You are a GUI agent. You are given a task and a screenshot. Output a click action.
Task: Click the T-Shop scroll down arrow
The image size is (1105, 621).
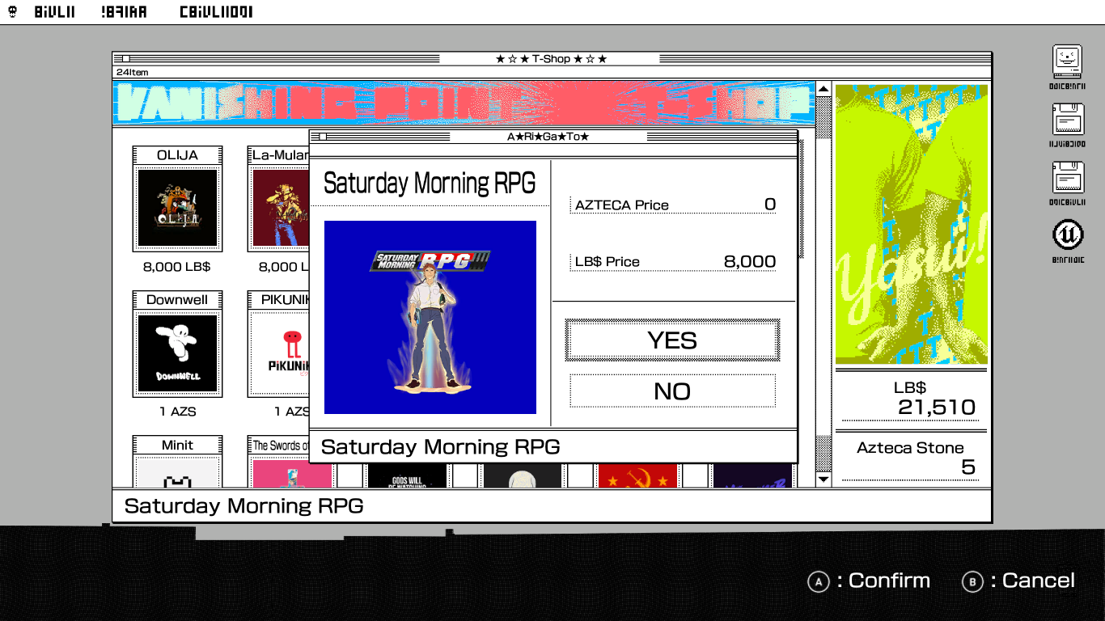(x=823, y=479)
